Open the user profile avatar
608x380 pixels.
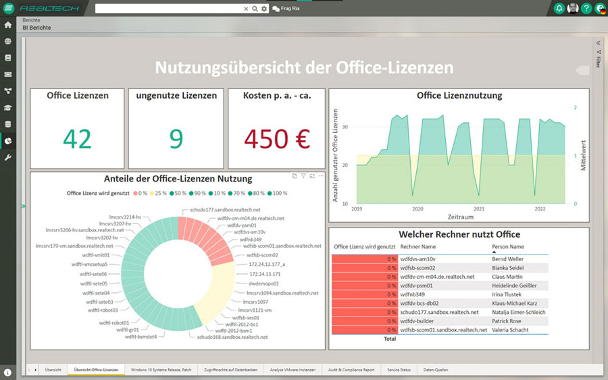coord(573,8)
